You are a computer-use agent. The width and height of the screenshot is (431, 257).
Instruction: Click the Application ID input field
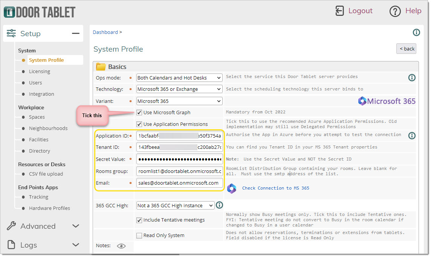[x=179, y=136]
